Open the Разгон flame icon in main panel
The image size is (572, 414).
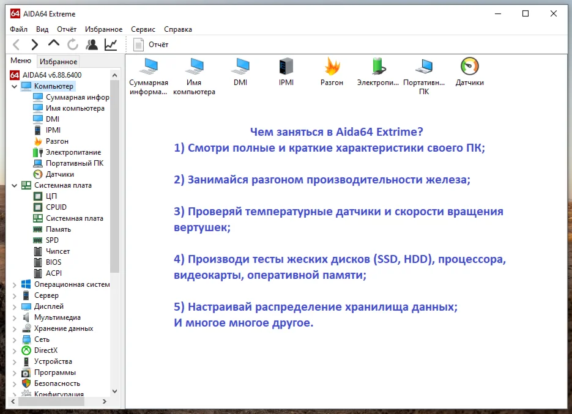pyautogui.click(x=332, y=66)
